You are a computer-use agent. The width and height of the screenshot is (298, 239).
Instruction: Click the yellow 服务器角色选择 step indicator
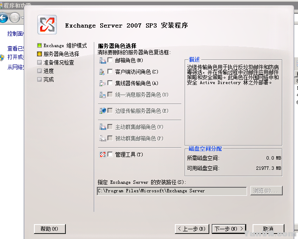[39, 54]
